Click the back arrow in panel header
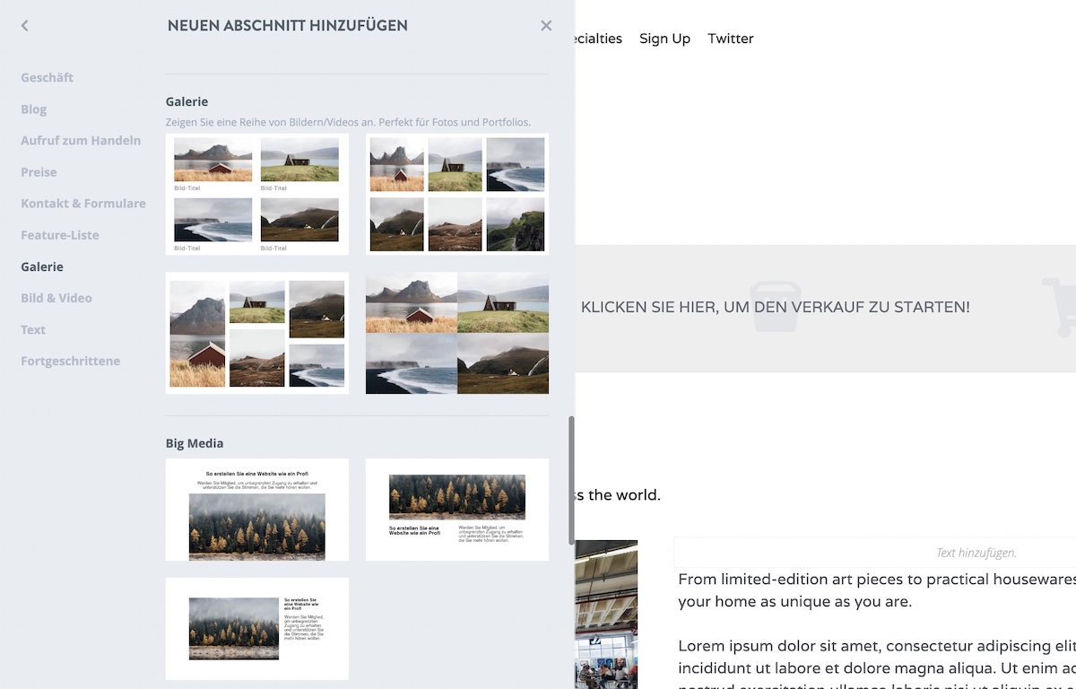The height and width of the screenshot is (689, 1076). [x=25, y=26]
